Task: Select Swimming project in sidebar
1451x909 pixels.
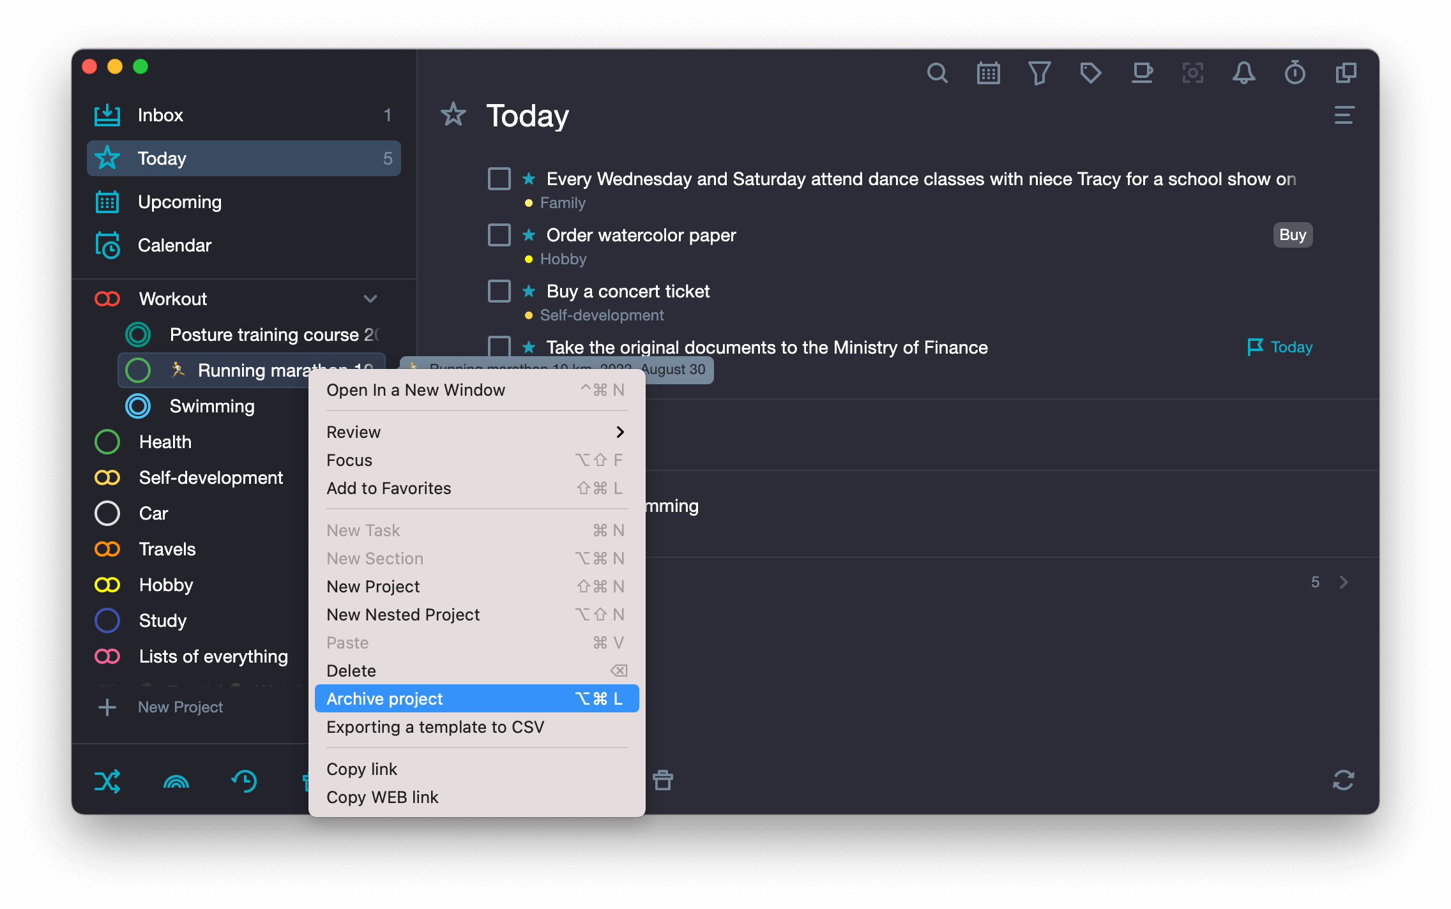Action: point(212,406)
